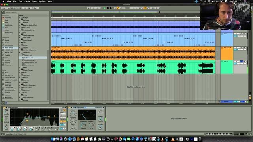Open the Create menu
This screenshot has height=142, width=253.
pos(27,2)
